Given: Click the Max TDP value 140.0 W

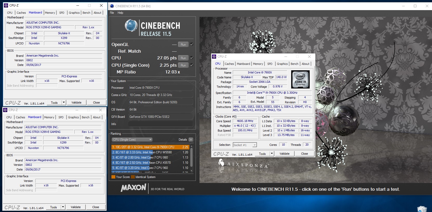Looking at the screenshot, I should (281, 77).
